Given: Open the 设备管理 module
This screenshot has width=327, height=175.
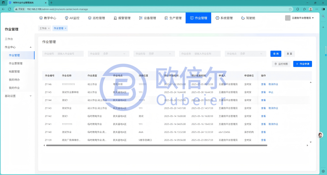Looking at the screenshot, I should point(148,18).
